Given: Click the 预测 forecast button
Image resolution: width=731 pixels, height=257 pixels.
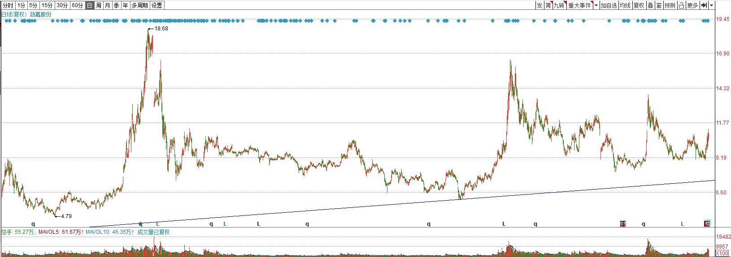Looking at the screenshot, I should pyautogui.click(x=670, y=5).
